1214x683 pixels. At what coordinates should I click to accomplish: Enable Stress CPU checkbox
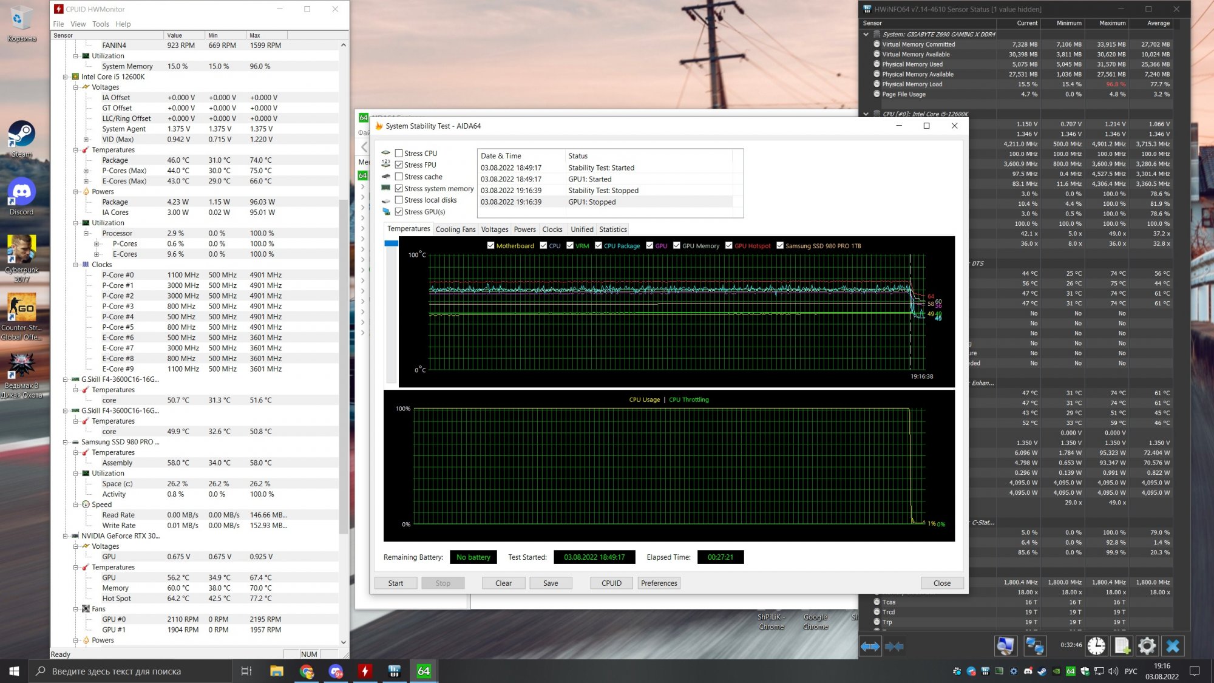[x=399, y=154]
